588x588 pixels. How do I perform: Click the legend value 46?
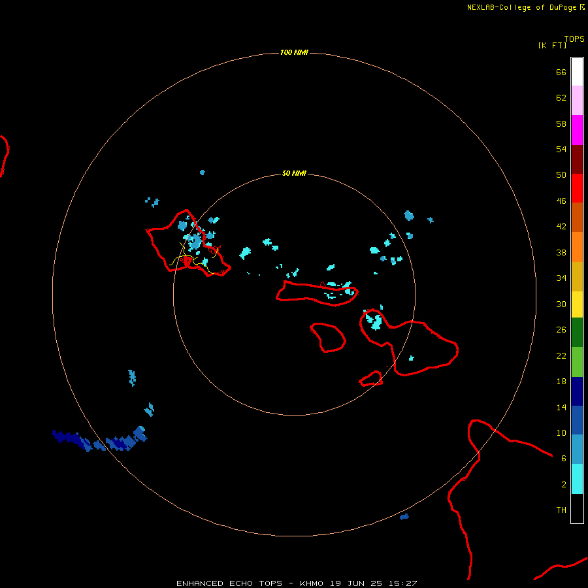561,201
